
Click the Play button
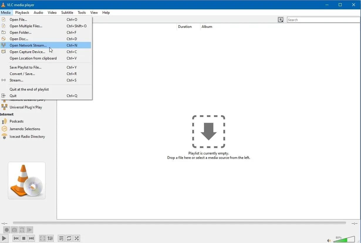tap(4, 238)
